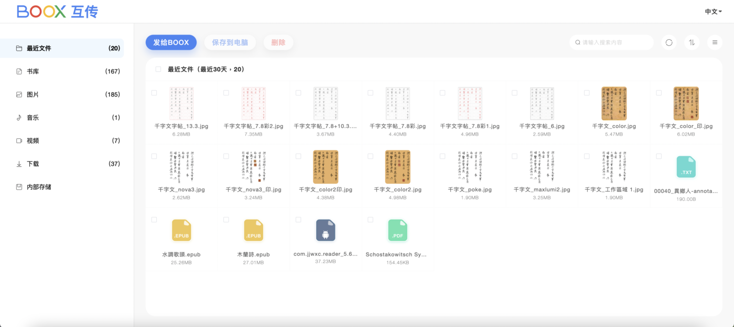Click the 最近文件(最近30天,20) heading
734x327 pixels.
pyautogui.click(x=206, y=69)
